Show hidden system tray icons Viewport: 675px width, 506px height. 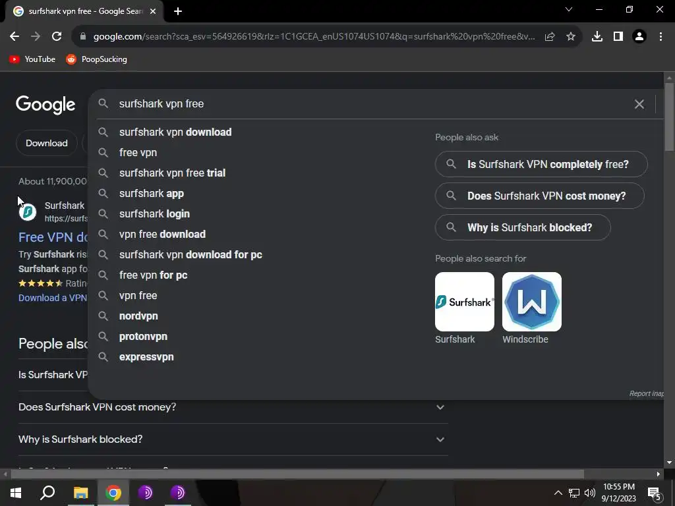click(x=558, y=493)
